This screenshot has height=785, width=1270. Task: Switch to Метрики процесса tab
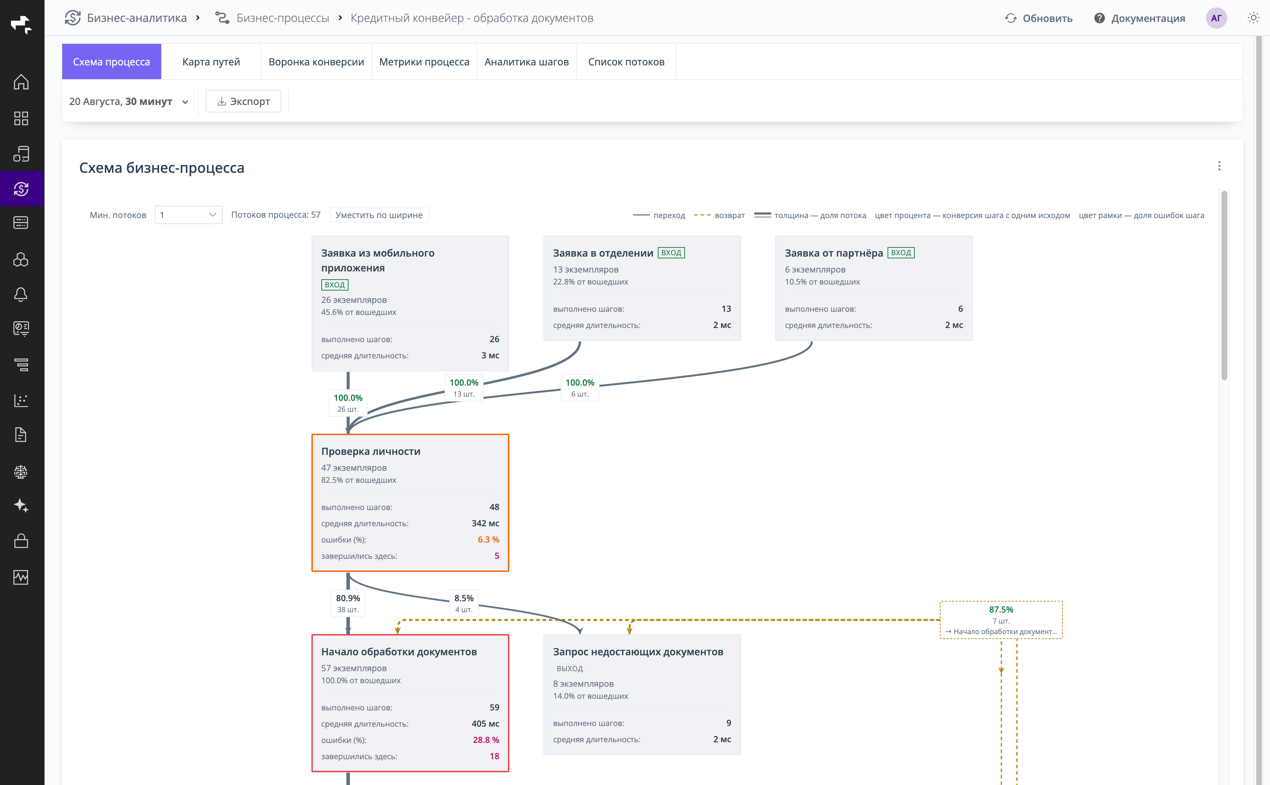[x=424, y=62]
